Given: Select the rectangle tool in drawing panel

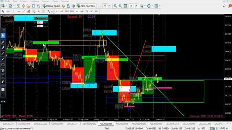Looking at the screenshot, I should pyautogui.click(x=3, y=65).
